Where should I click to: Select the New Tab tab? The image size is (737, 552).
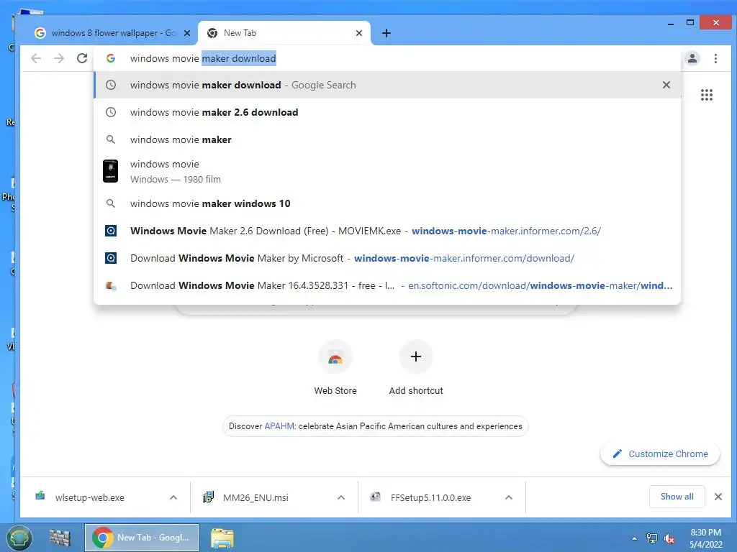284,33
